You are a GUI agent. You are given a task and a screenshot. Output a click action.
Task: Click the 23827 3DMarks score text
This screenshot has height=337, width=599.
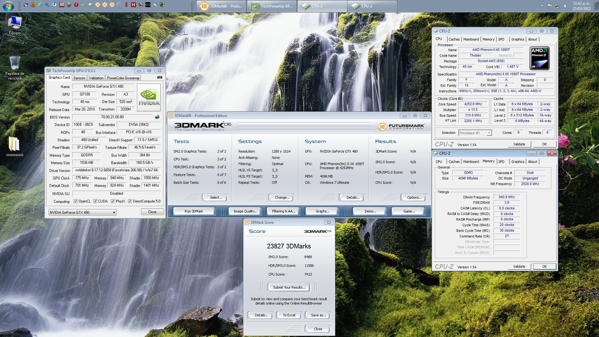tap(289, 246)
